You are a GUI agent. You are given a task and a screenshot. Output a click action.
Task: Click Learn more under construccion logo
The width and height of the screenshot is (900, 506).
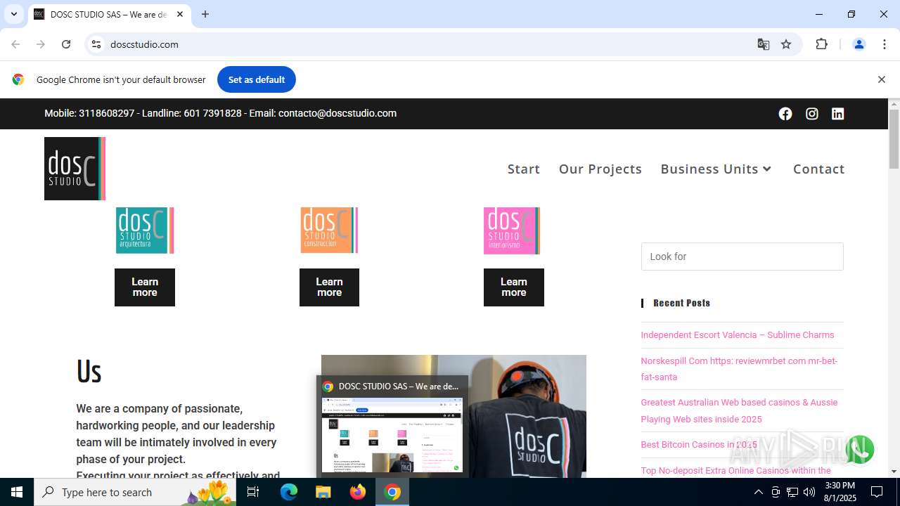329,287
